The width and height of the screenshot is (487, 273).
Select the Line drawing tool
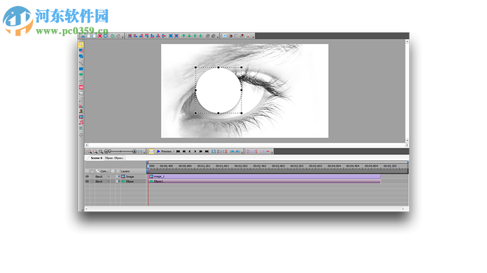[81, 63]
